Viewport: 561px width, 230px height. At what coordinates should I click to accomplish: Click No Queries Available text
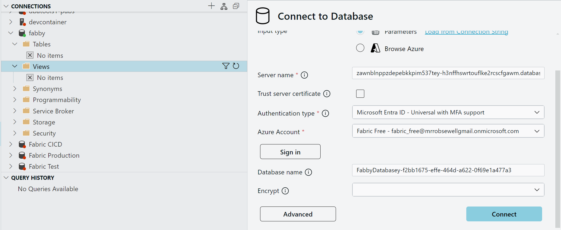(48, 189)
